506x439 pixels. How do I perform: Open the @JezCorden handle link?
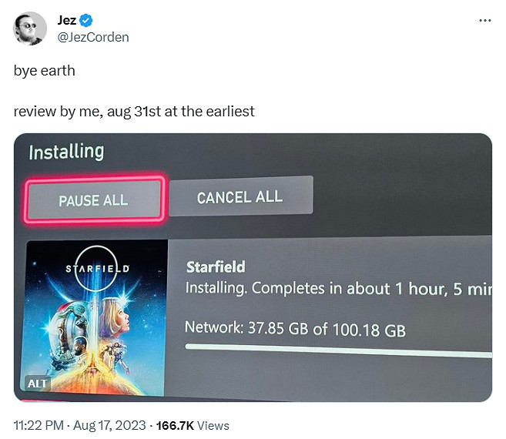point(93,37)
